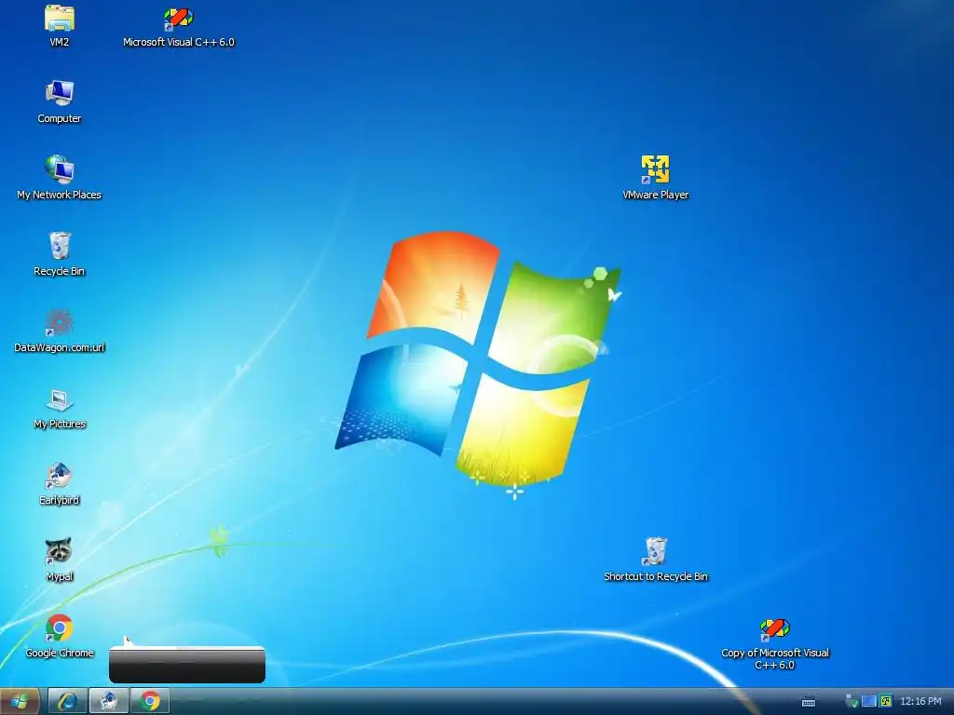Select the VM2 folder icon
The width and height of the screenshot is (954, 715).
tap(59, 25)
